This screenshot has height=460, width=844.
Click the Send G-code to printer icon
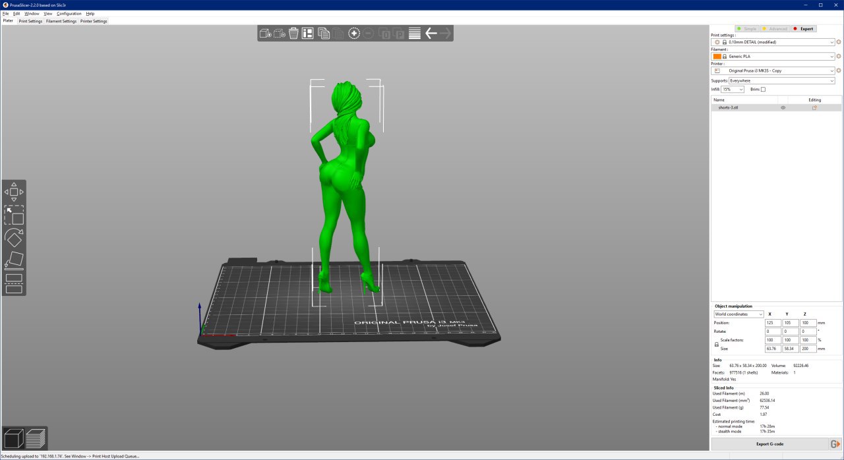835,444
